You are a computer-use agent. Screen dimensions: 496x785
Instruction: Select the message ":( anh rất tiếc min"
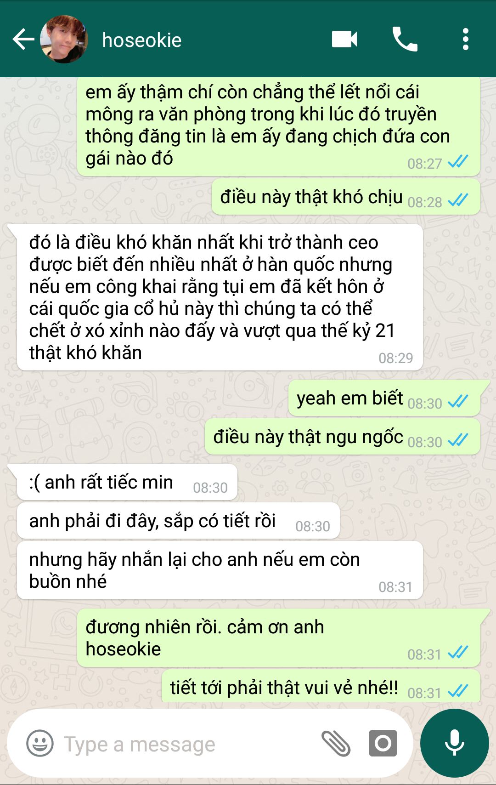click(127, 483)
